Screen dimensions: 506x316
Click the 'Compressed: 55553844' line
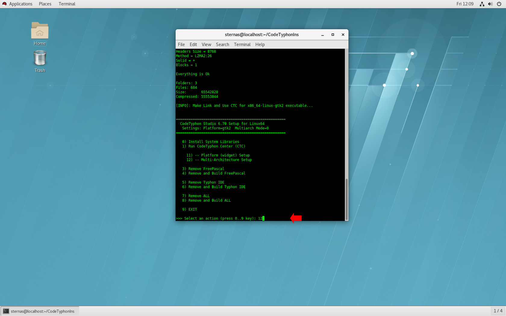(197, 97)
